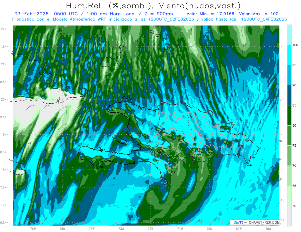Click the colorbar value label '95'
The image size is (301, 232).
click(x=294, y=65)
